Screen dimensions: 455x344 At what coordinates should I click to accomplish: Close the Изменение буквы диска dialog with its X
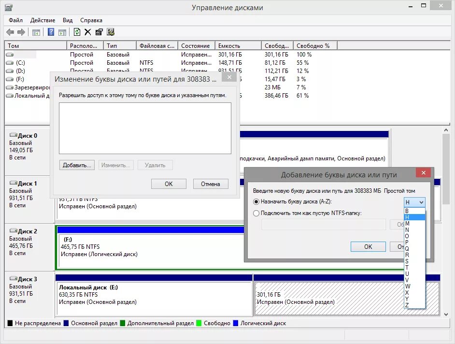tap(229, 77)
